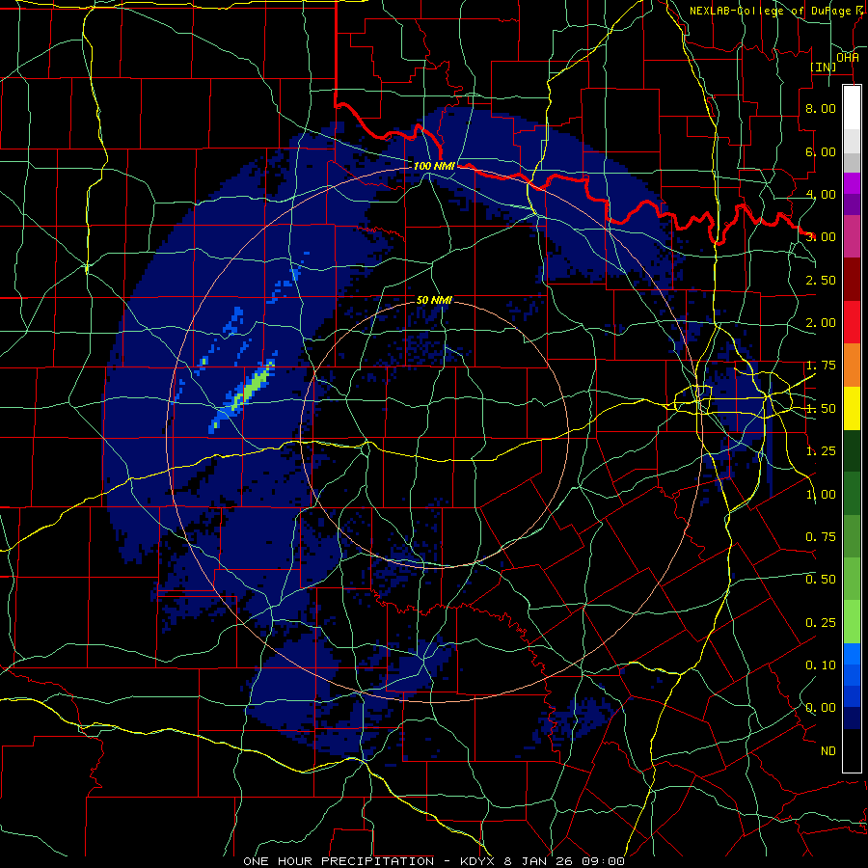Screen dimensions: 868x868
Task: Select the white swatch in the color scale
Action: pyautogui.click(x=852, y=107)
